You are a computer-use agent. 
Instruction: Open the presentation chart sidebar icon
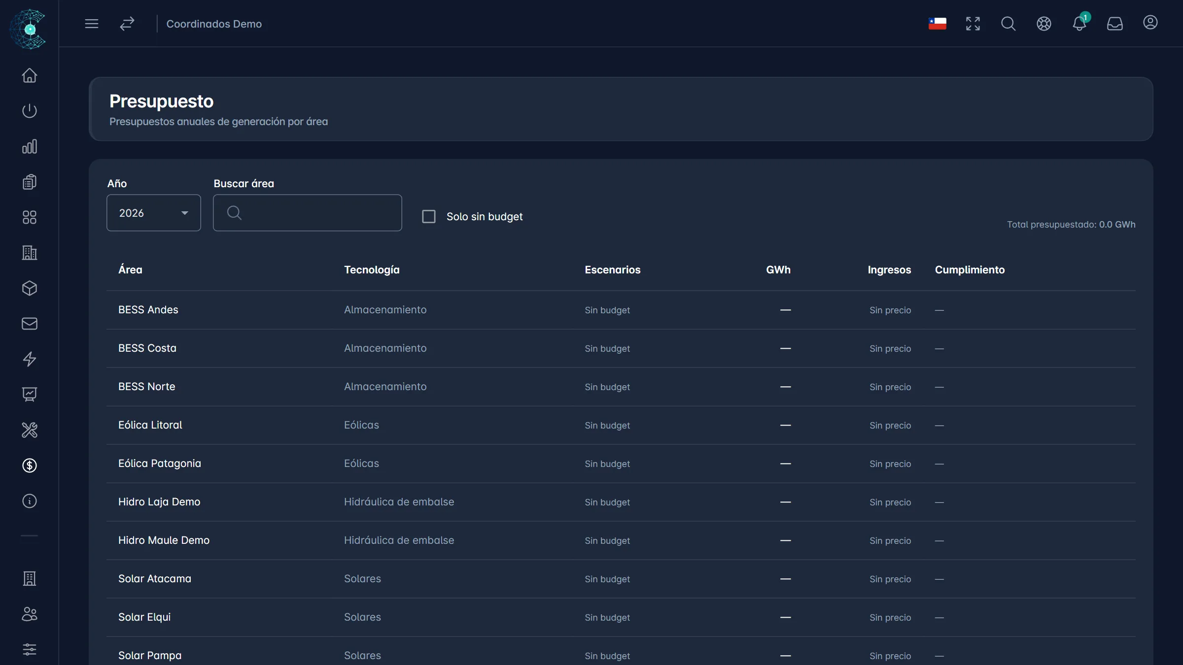(30, 395)
